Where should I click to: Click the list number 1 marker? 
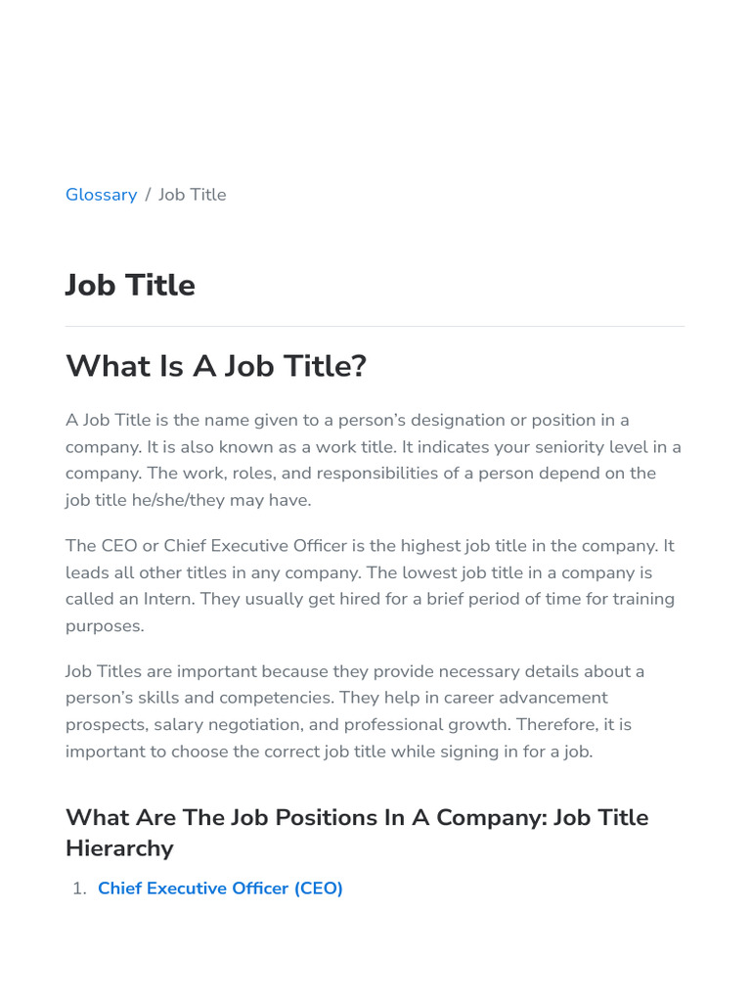[80, 888]
